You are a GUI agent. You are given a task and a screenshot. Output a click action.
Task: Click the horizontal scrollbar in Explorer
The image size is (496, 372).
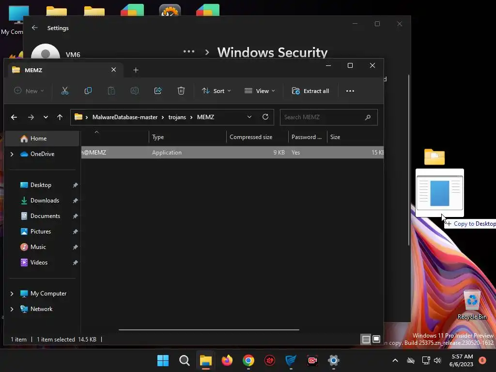click(x=209, y=329)
